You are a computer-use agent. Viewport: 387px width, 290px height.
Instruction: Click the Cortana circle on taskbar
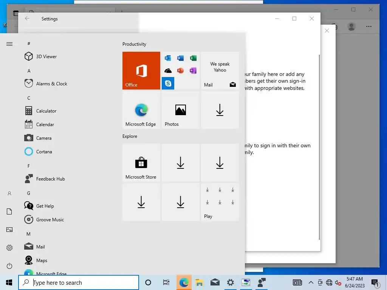click(148, 282)
